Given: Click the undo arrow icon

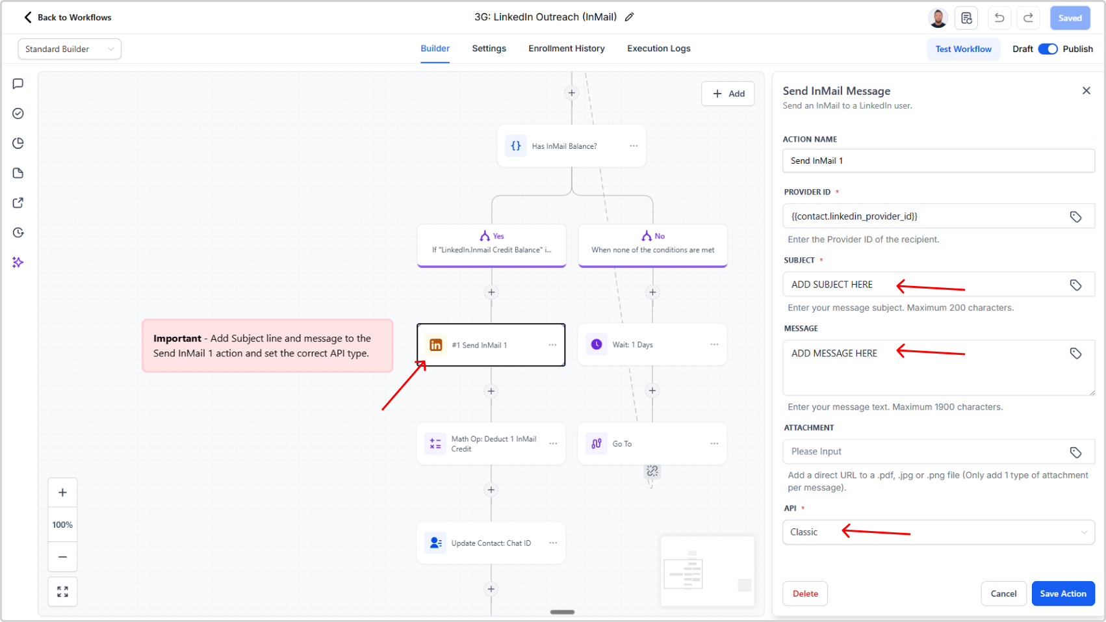Looking at the screenshot, I should pos(999,18).
